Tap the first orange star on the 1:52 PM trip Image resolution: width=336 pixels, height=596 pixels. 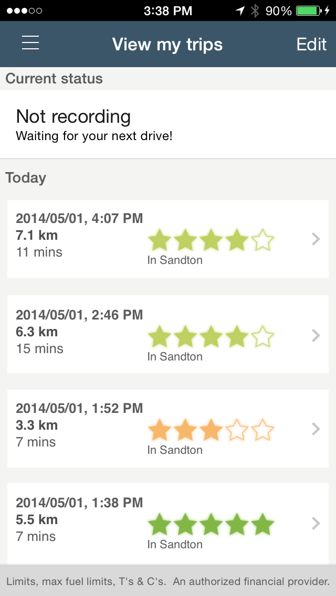point(160,430)
